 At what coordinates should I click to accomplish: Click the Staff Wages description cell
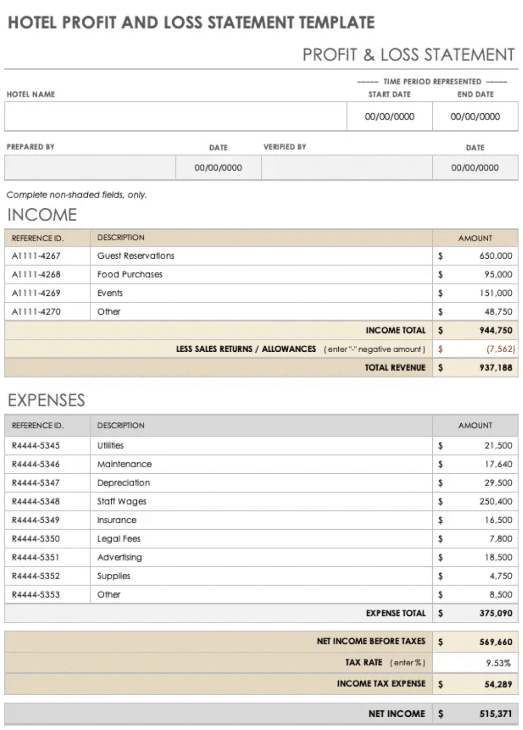(x=261, y=501)
